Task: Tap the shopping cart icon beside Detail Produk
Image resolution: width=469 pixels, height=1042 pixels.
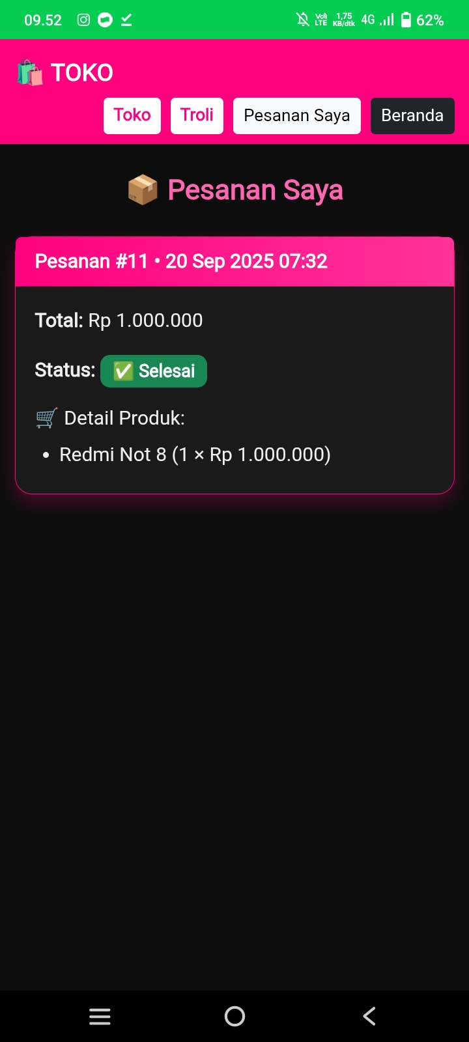Action: [46, 418]
